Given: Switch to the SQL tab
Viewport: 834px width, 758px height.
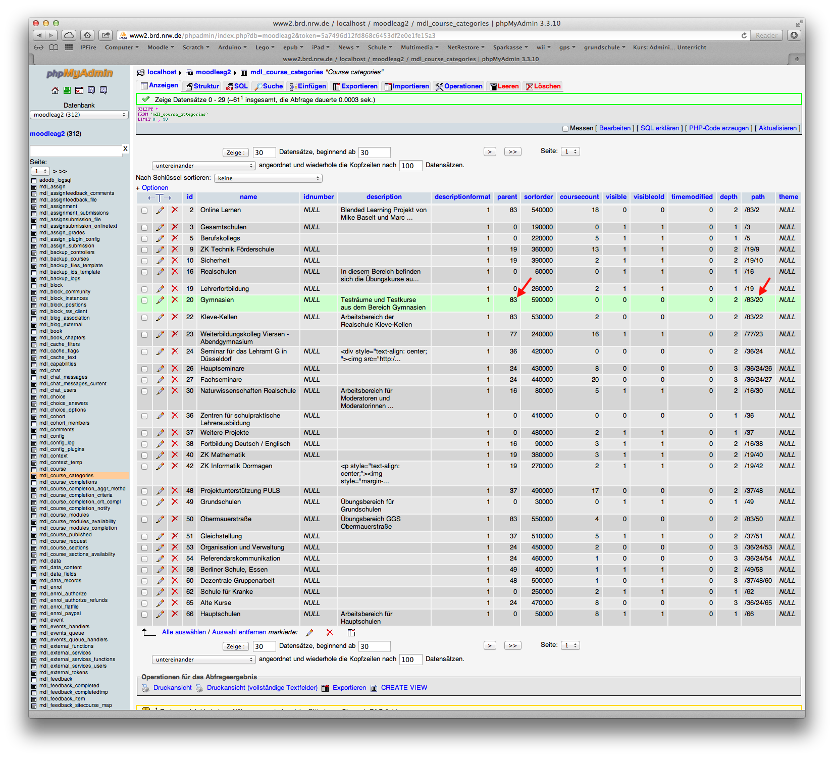Looking at the screenshot, I should (237, 86).
